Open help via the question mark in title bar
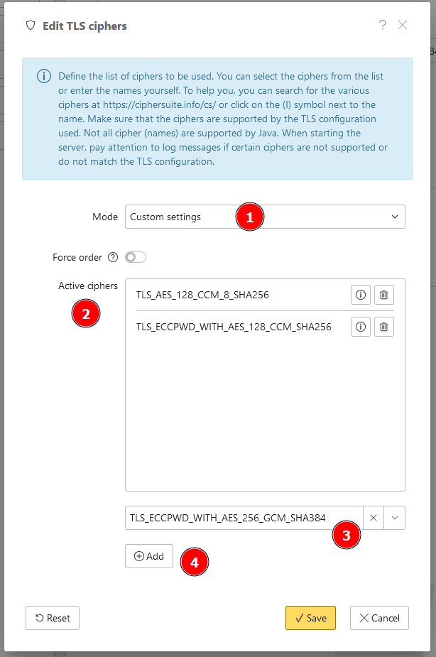This screenshot has width=436, height=657. (x=383, y=26)
